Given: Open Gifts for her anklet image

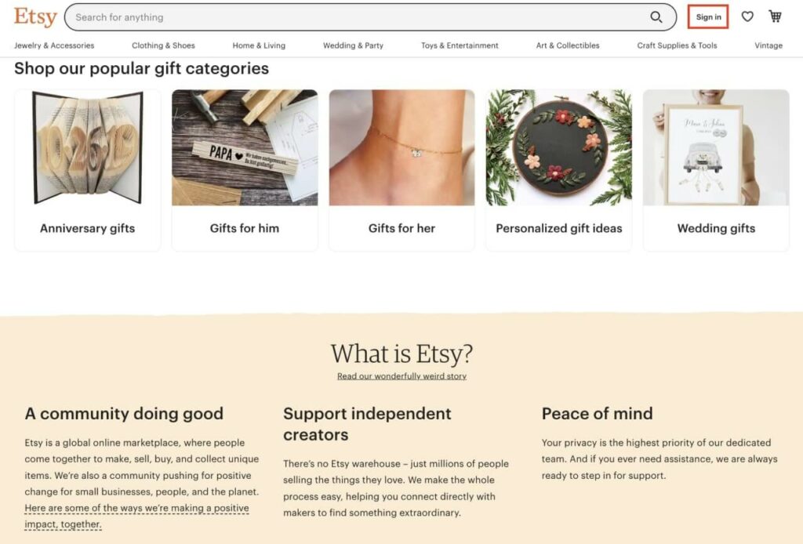Looking at the screenshot, I should point(402,148).
